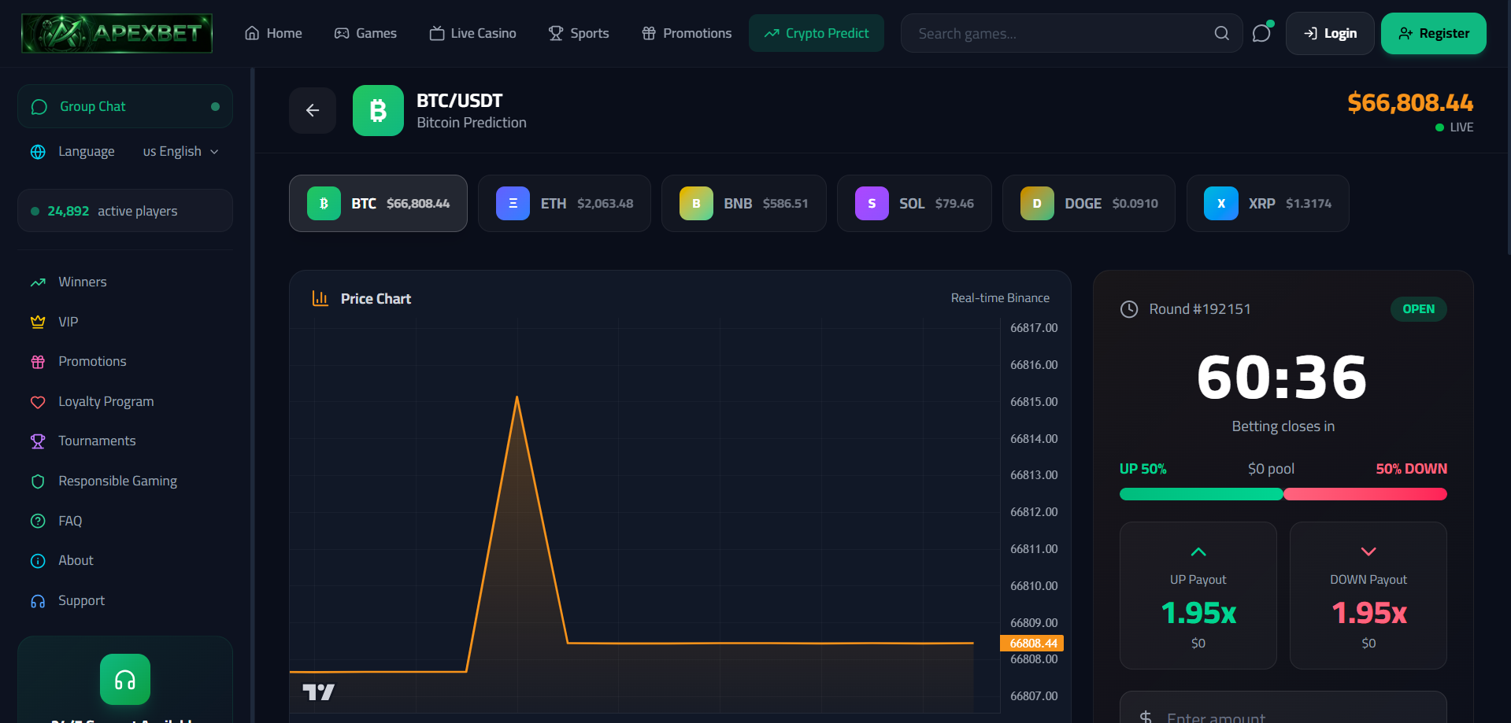Image resolution: width=1511 pixels, height=723 pixels.
Task: Click the Register button
Action: [x=1433, y=33]
